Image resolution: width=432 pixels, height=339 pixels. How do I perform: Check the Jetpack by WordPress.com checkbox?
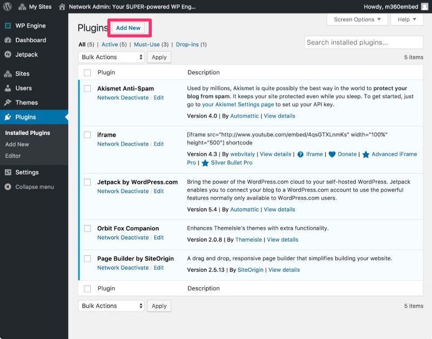87,182
